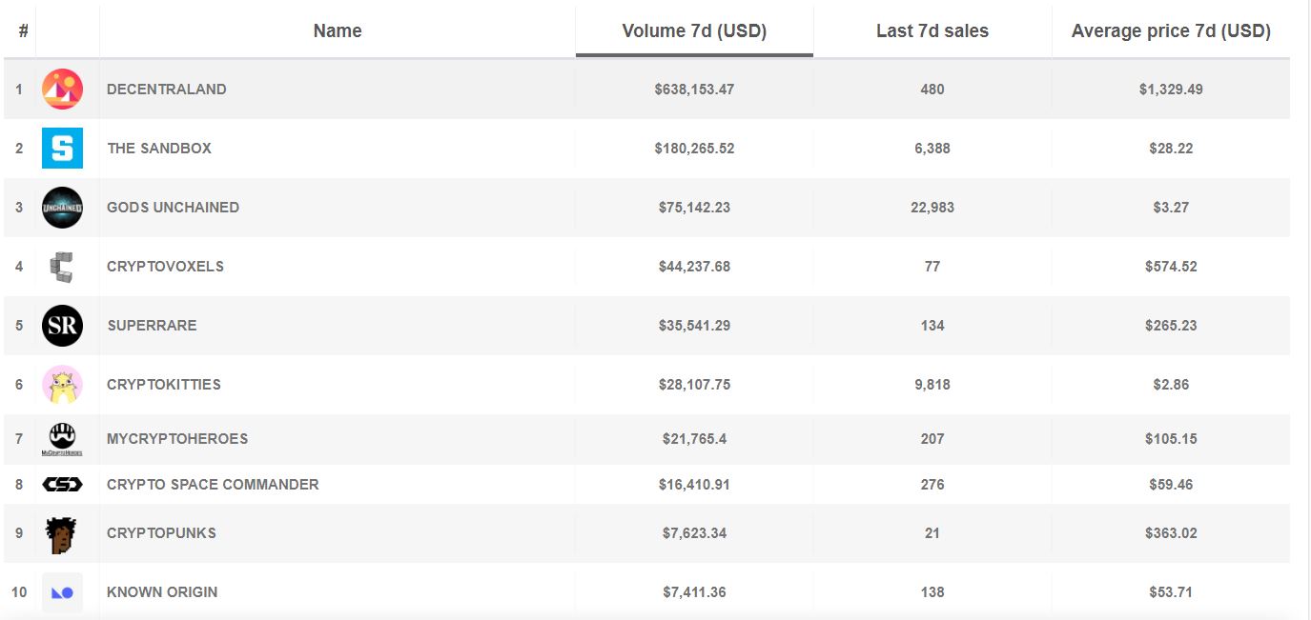Open the DECENTRALAND project link
1311x620 pixels.
click(x=167, y=90)
